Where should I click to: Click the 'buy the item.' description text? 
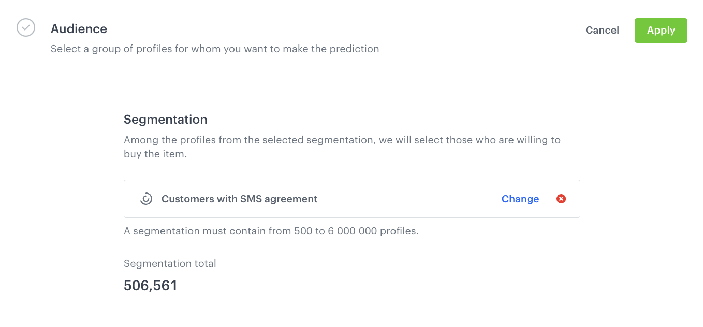155,154
